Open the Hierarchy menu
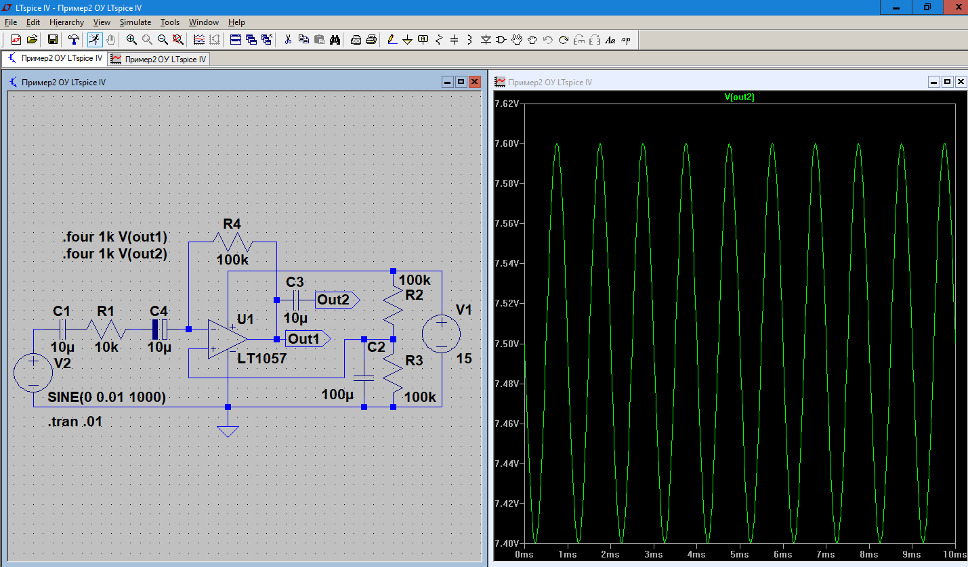Viewport: 968px width, 567px height. [x=66, y=22]
